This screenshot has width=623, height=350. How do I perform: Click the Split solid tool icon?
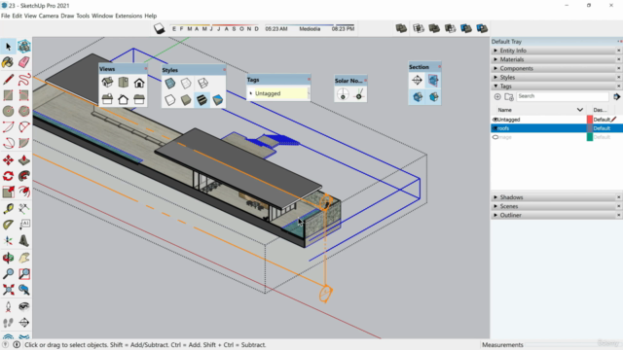click(x=482, y=28)
